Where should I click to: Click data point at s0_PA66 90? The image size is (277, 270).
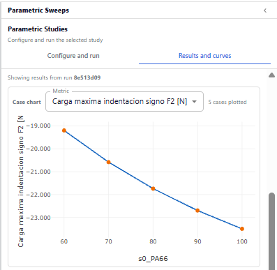pos(197,211)
